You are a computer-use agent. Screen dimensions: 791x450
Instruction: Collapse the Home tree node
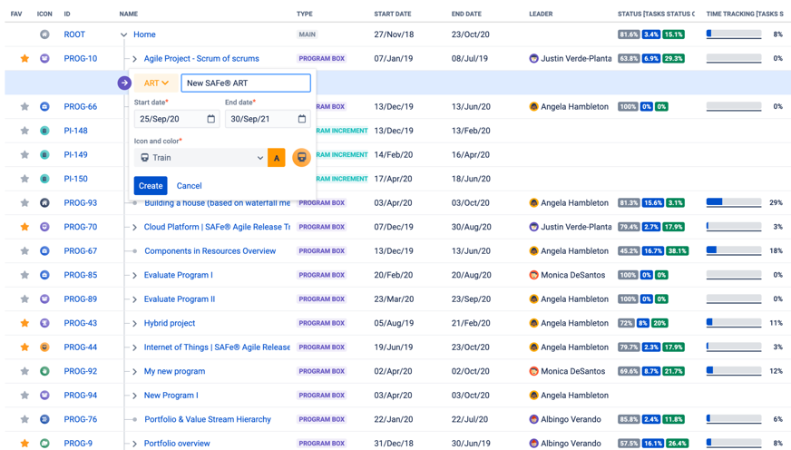coord(123,34)
